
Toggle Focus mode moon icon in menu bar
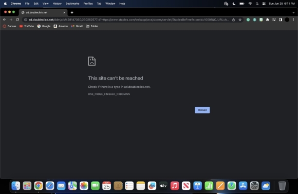pos(234,4)
